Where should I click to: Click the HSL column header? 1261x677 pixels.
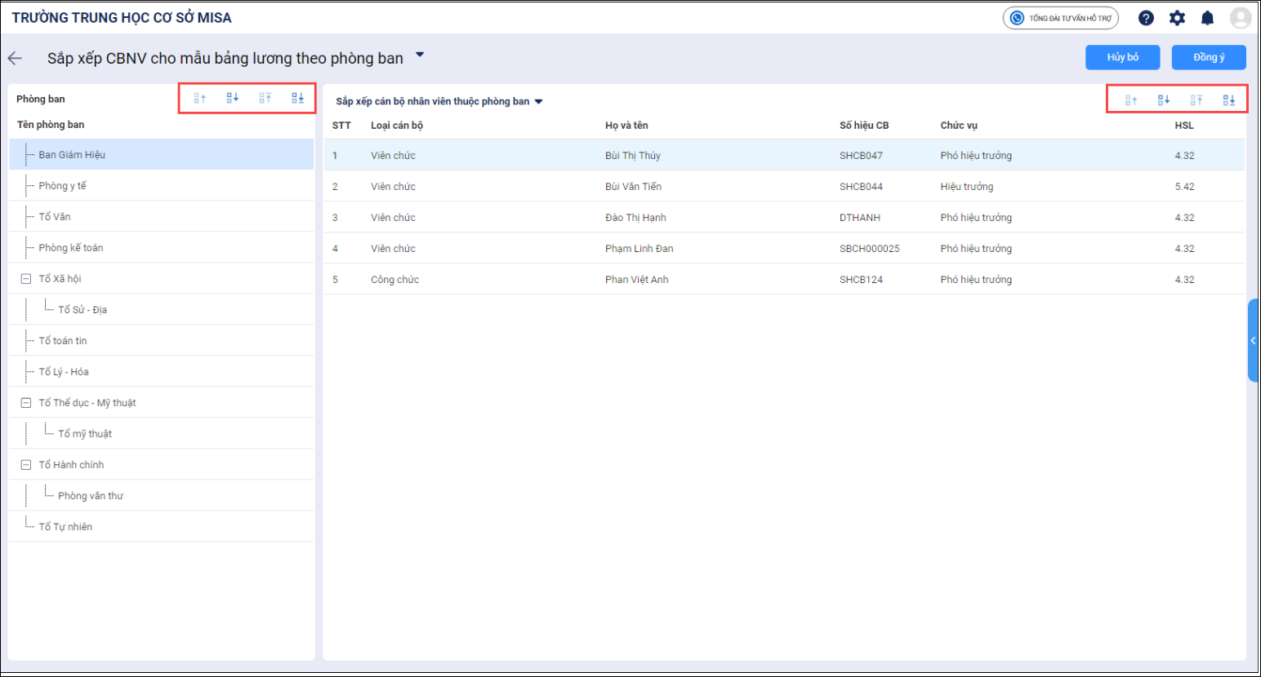tap(1184, 126)
